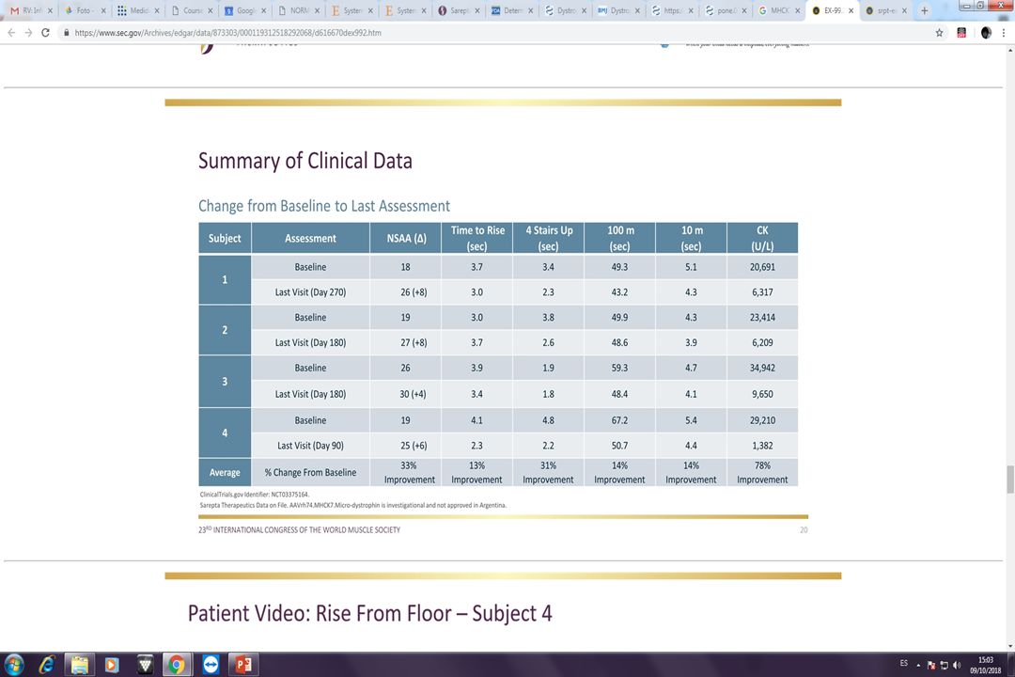The width and height of the screenshot is (1015, 677).
Task: Close the 'EX-99' active tab
Action: 851,10
